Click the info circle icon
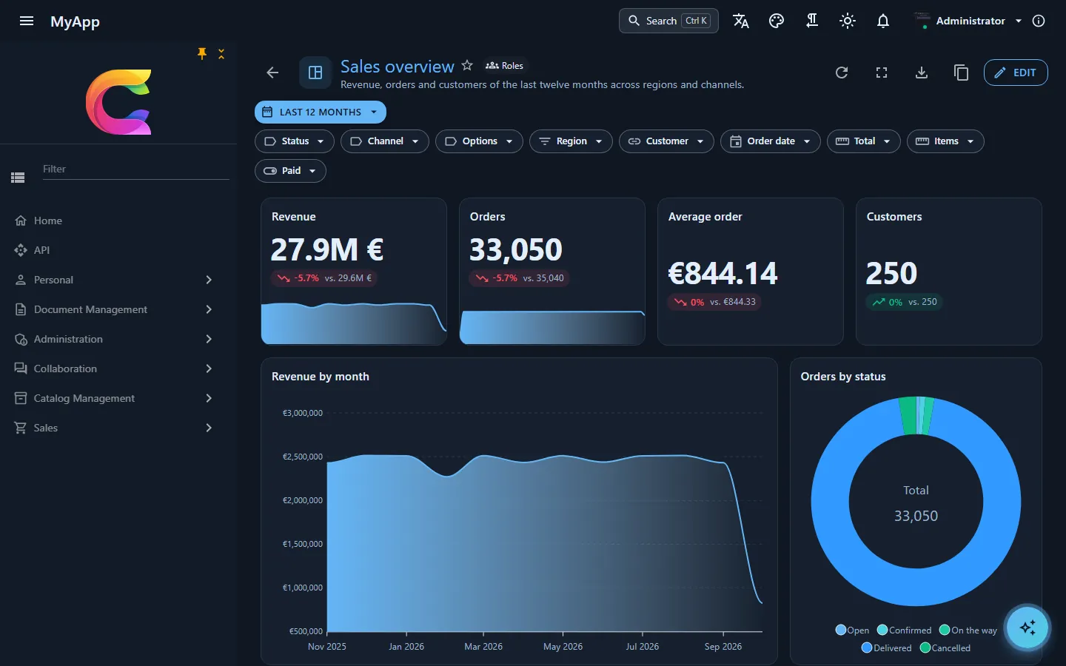1066x666 pixels. pos(1039,21)
